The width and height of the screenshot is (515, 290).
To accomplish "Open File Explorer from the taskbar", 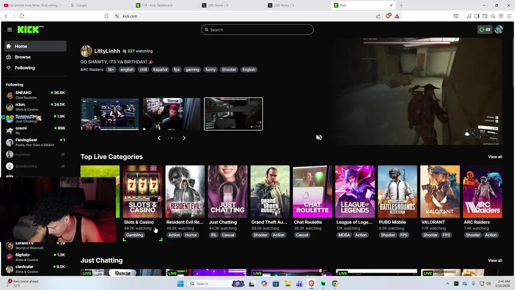I will (288, 284).
